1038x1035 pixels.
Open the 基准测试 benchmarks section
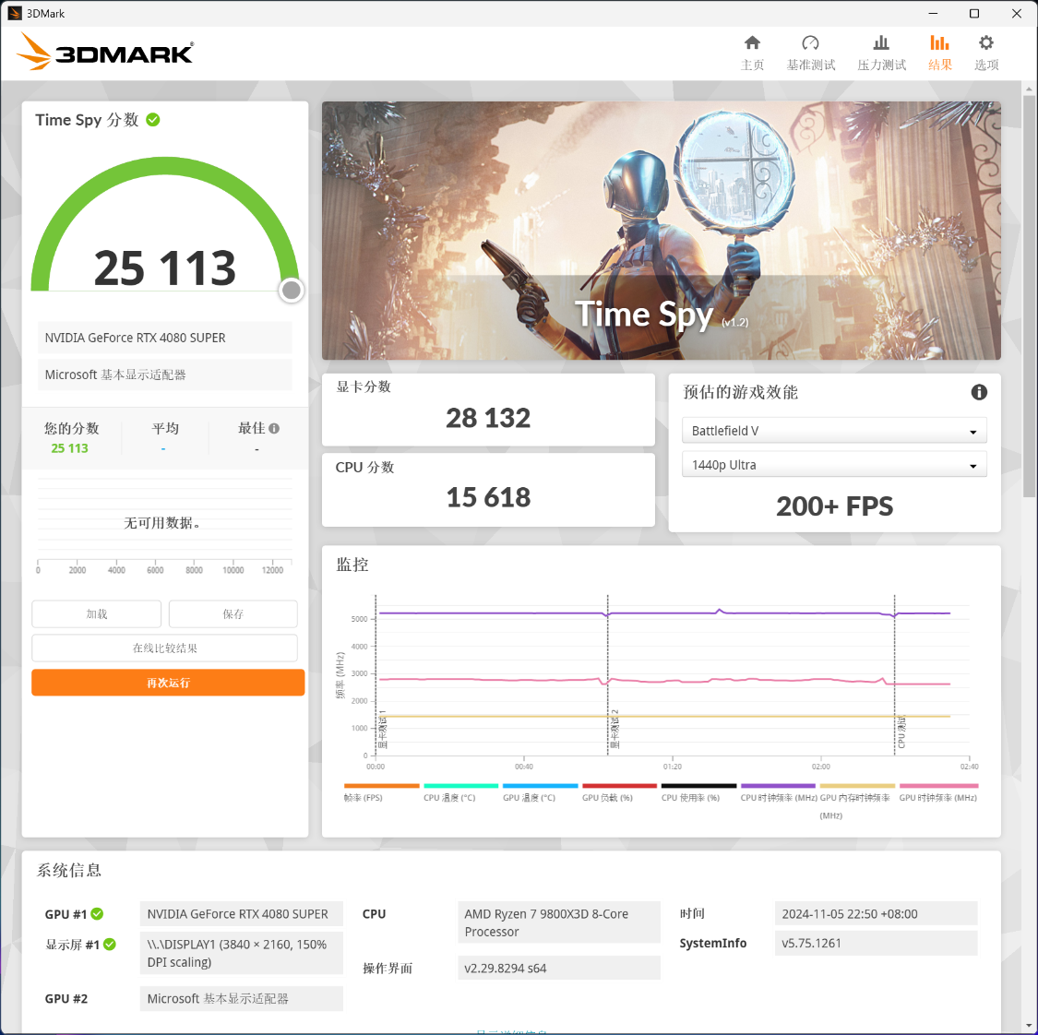810,53
